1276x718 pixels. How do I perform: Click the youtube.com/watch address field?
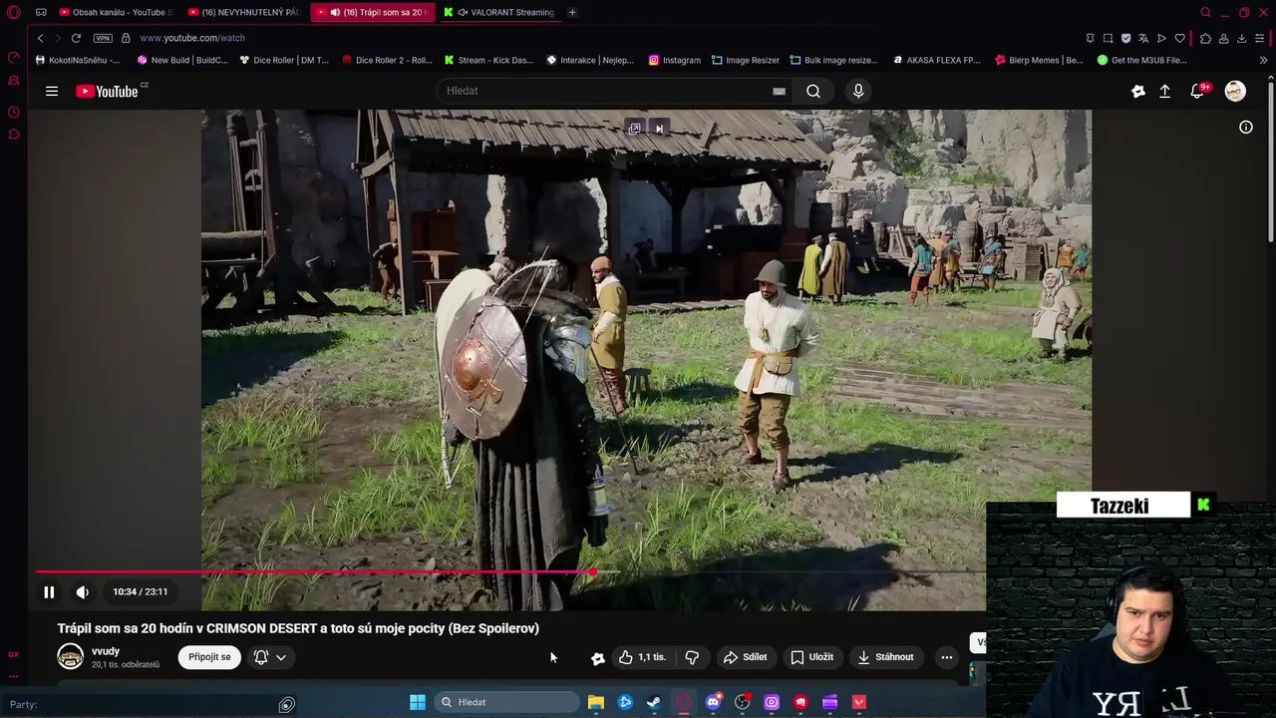[192, 38]
